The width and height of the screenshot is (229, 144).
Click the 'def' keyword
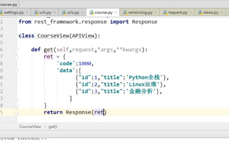pyautogui.click(x=36, y=49)
